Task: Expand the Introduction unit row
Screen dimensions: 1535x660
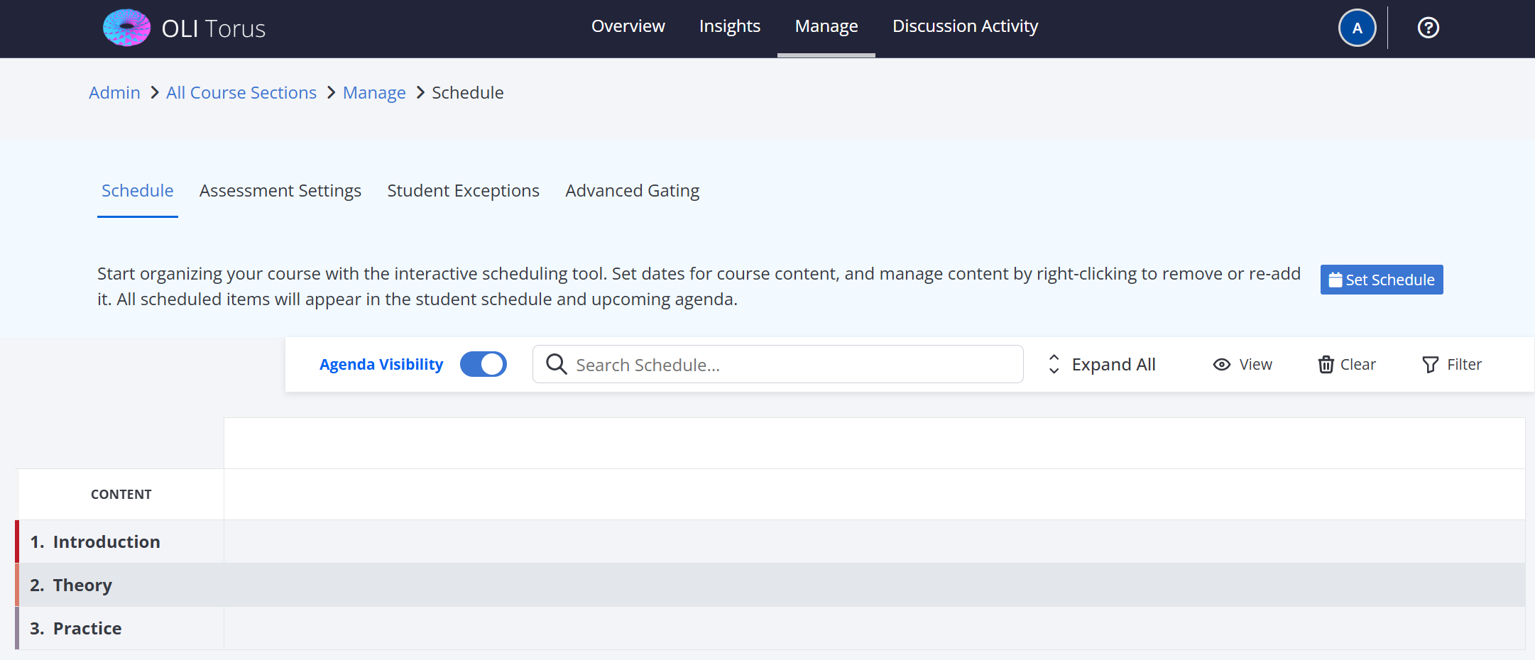Action: (106, 541)
